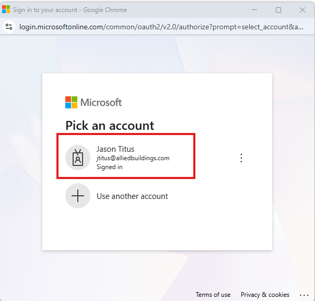Click the Microsoft favicon in the title bar

point(6,10)
